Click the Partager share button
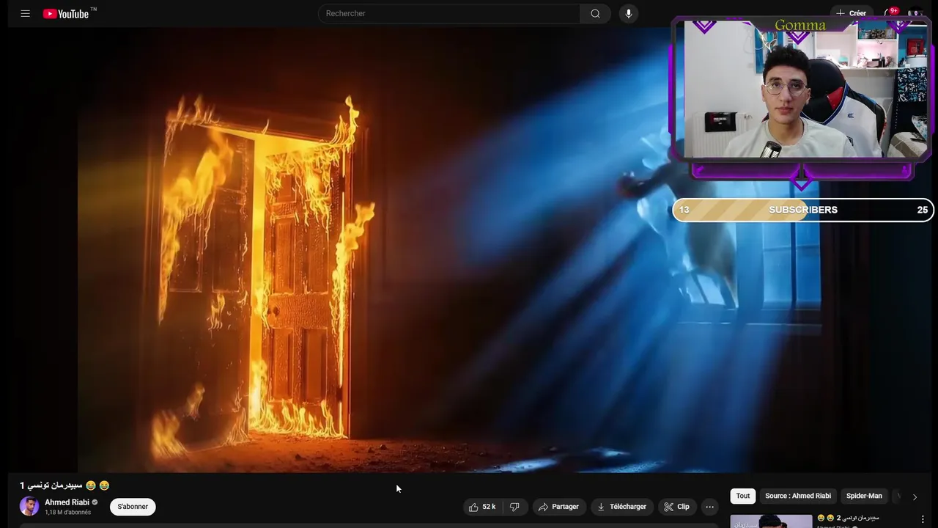The image size is (938, 528). [558, 507]
